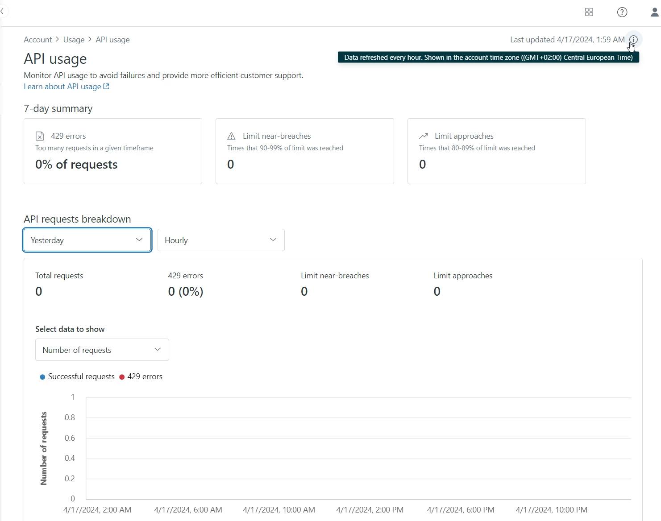Click the Too many requests in a given timeframe text
The width and height of the screenshot is (661, 521).
pos(94,148)
